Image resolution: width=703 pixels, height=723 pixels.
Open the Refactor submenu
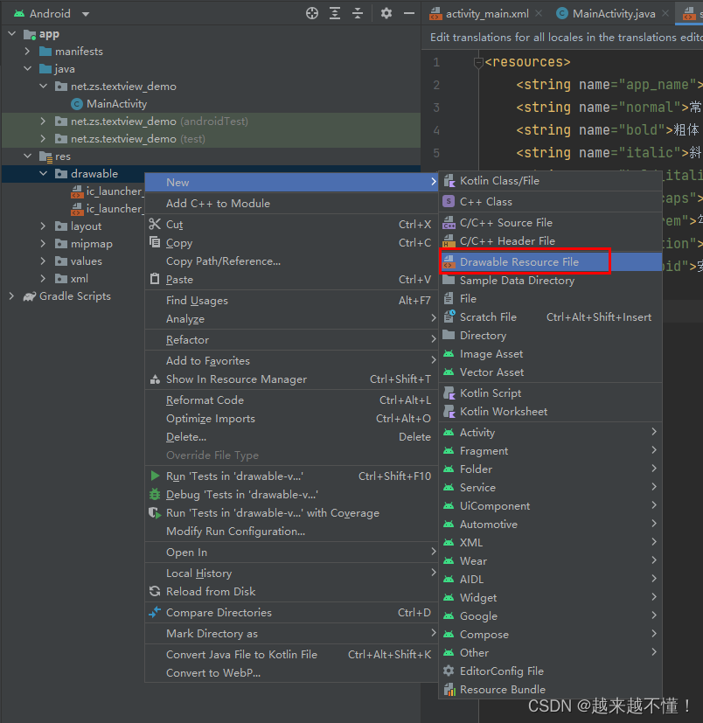pos(187,340)
